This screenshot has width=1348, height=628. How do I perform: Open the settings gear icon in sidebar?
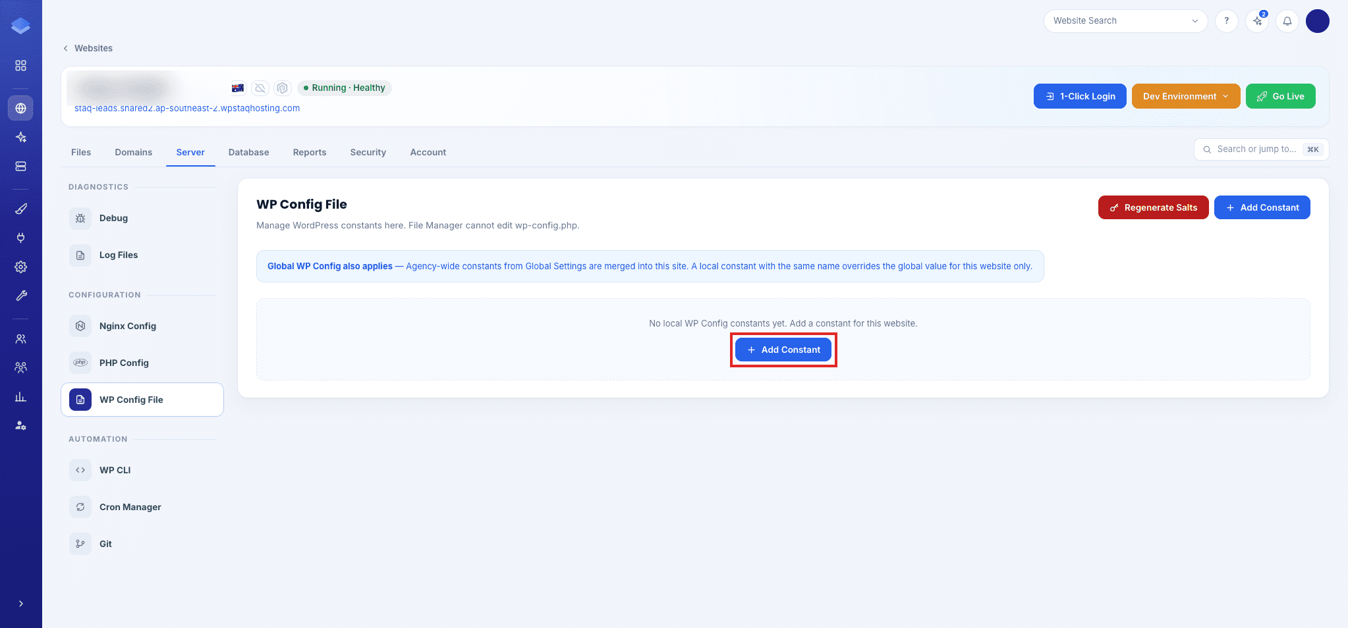tap(20, 267)
